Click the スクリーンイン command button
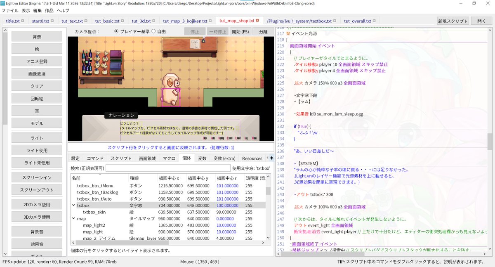 37,177
